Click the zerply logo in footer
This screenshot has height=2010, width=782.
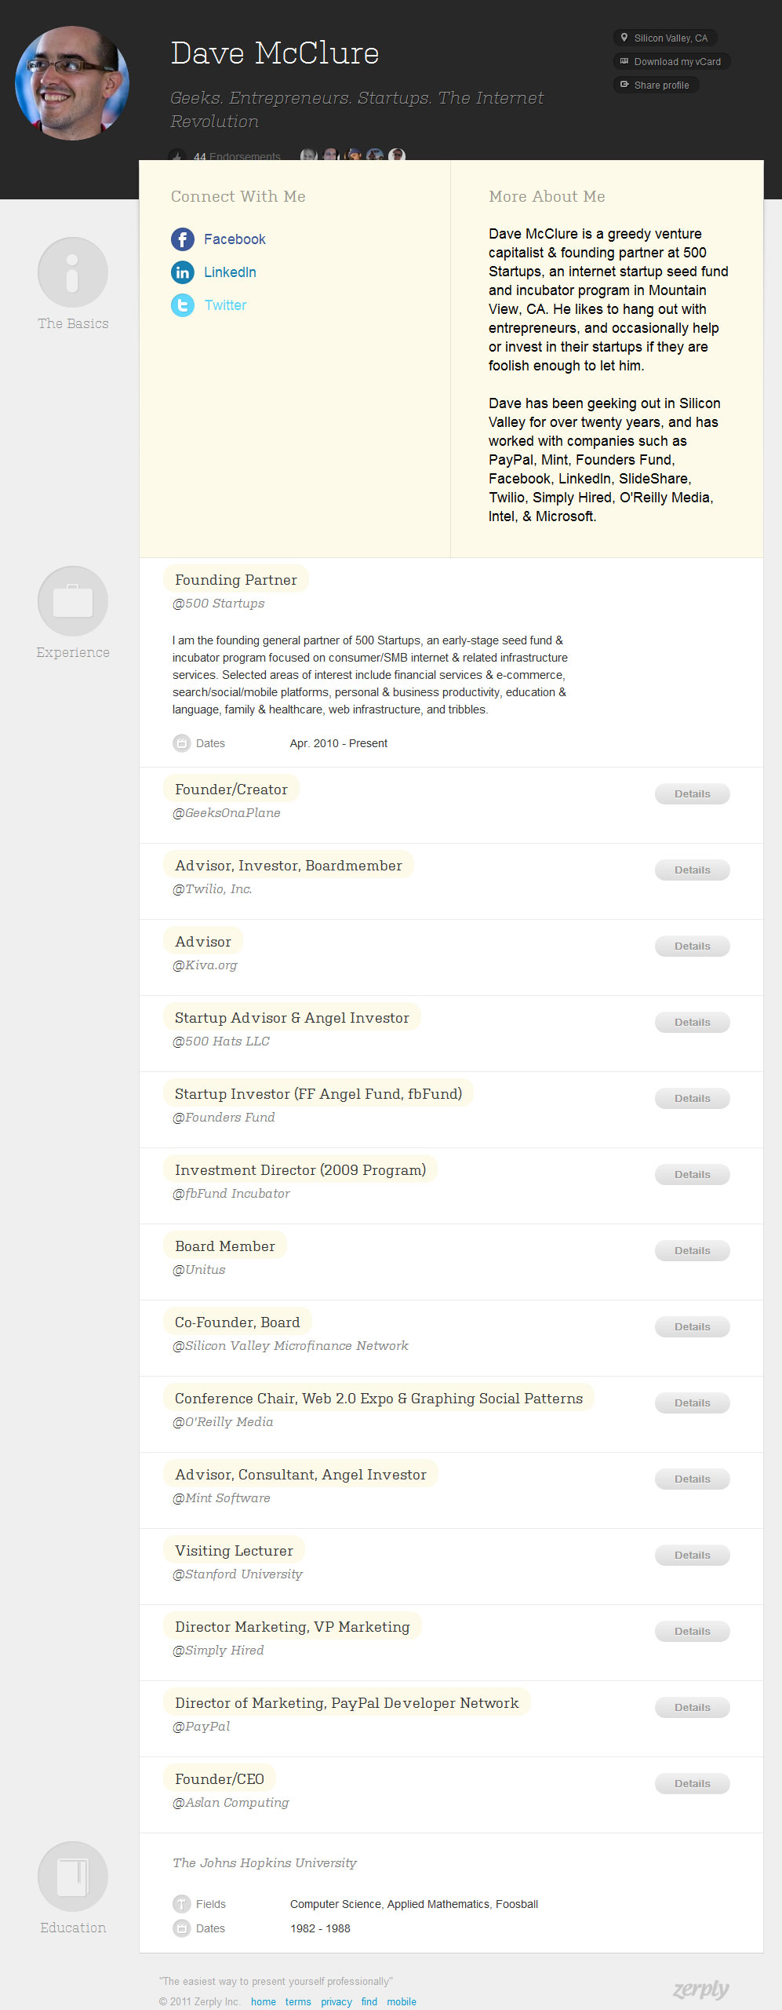[700, 1990]
